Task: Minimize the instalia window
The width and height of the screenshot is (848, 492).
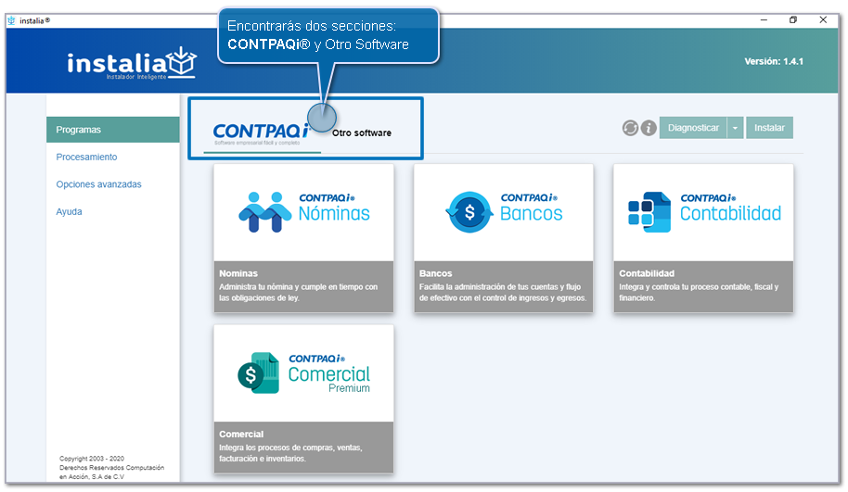Action: 764,20
